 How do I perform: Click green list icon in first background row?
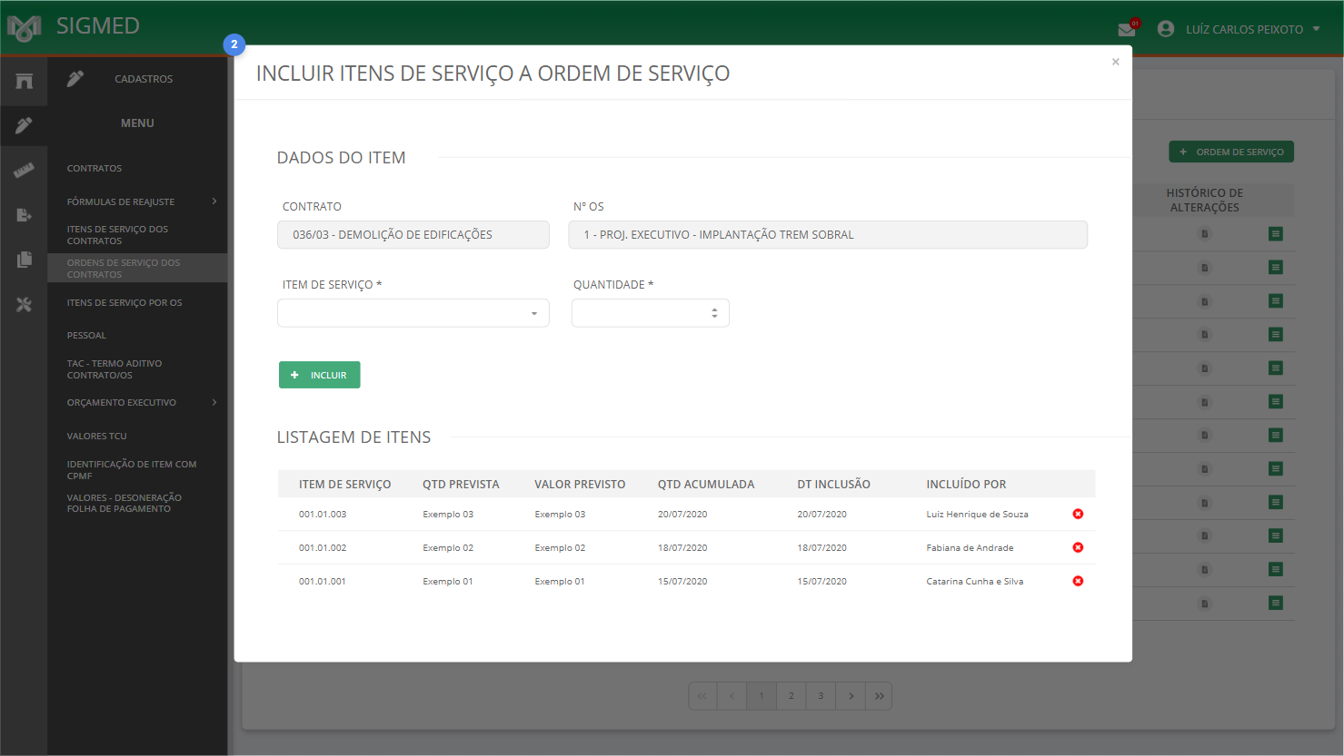(x=1276, y=234)
